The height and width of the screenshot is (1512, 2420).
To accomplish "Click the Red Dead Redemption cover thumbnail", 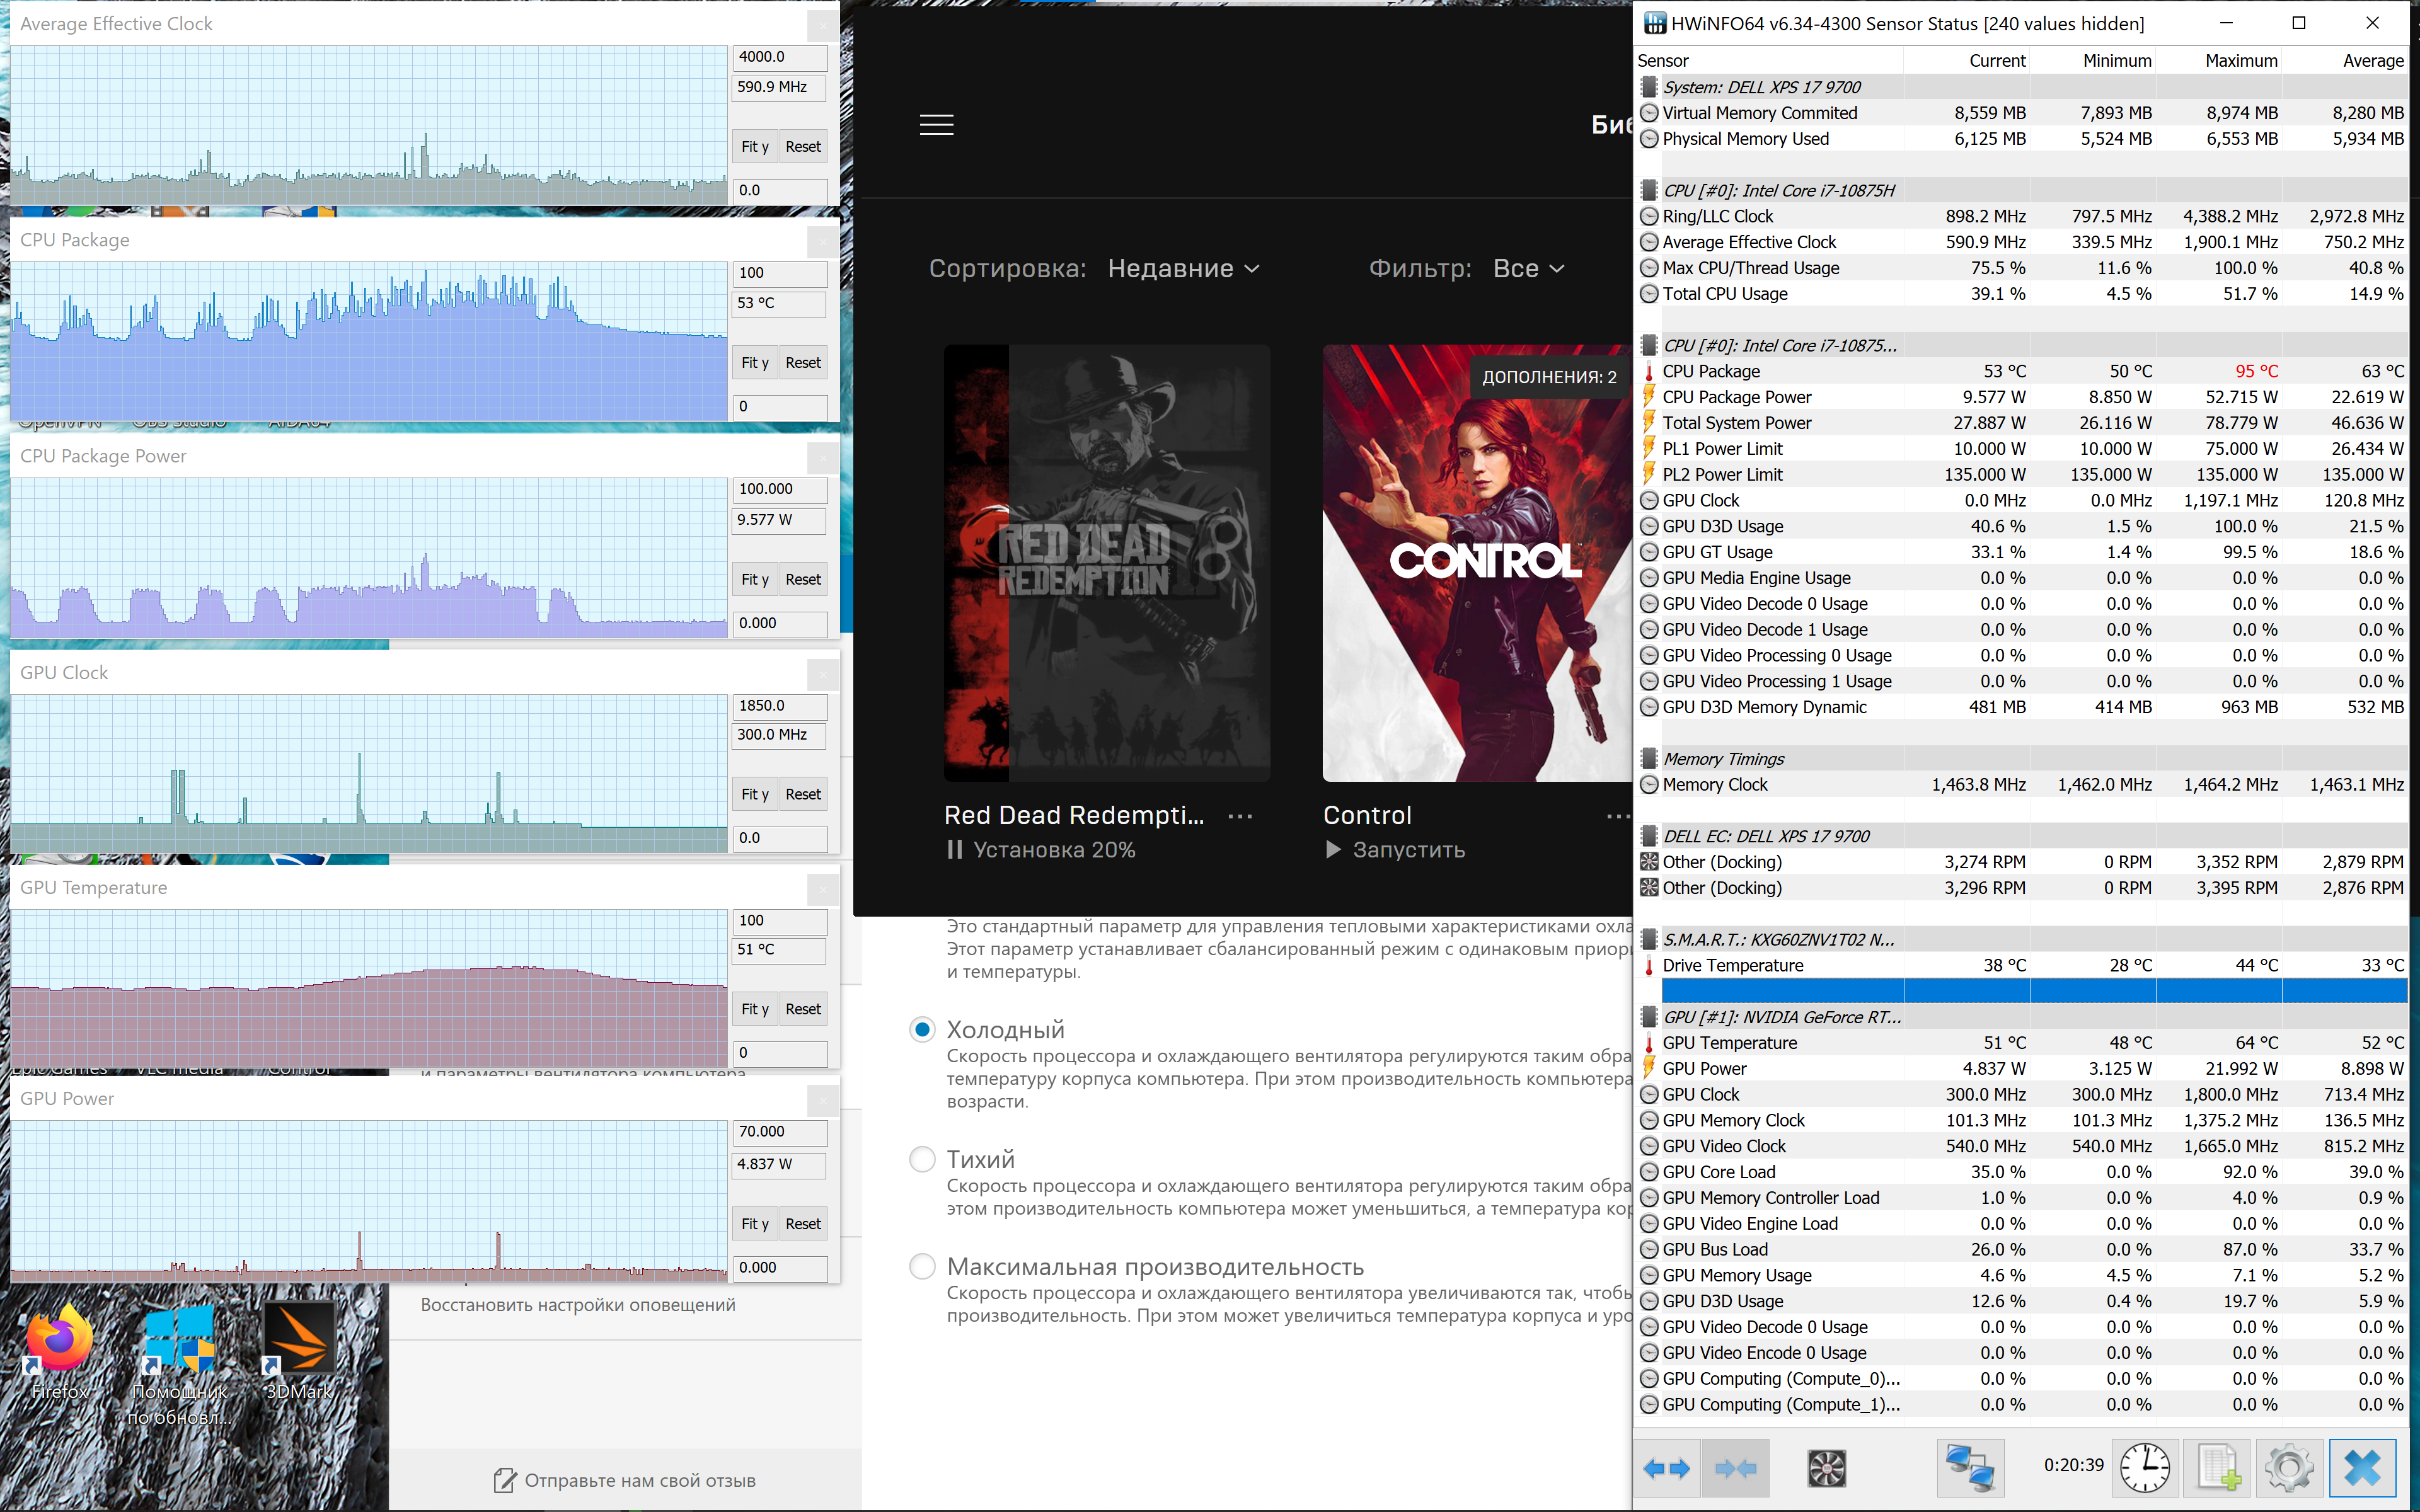I will click(x=1107, y=563).
